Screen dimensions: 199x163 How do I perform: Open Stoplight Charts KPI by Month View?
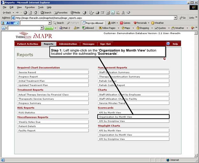[x=134, y=131]
